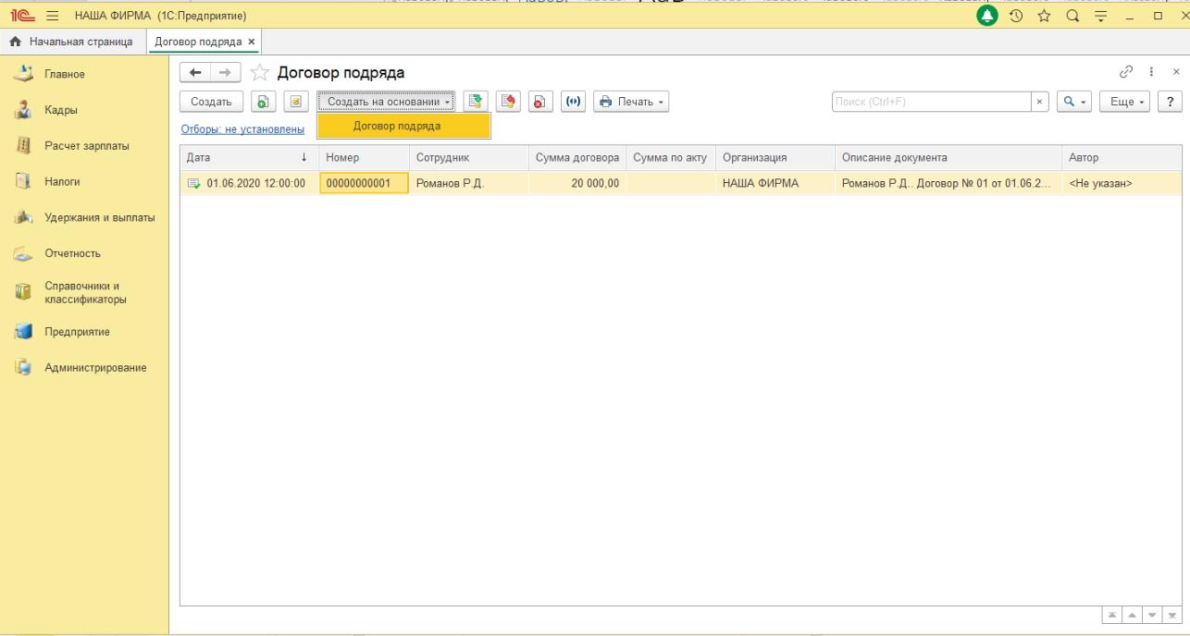Open the Расчет зарплаты section
Screen dimensions: 1190x636
tap(88, 146)
